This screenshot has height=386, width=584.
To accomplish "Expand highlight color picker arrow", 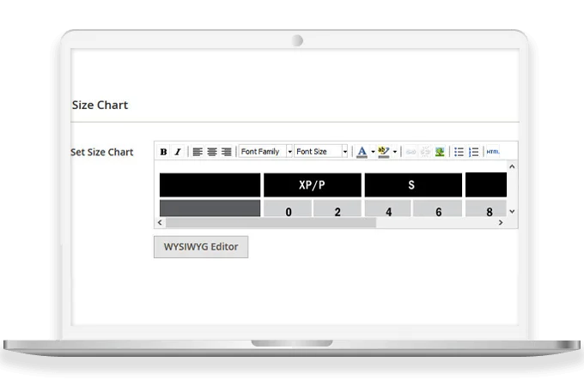I will click(395, 152).
